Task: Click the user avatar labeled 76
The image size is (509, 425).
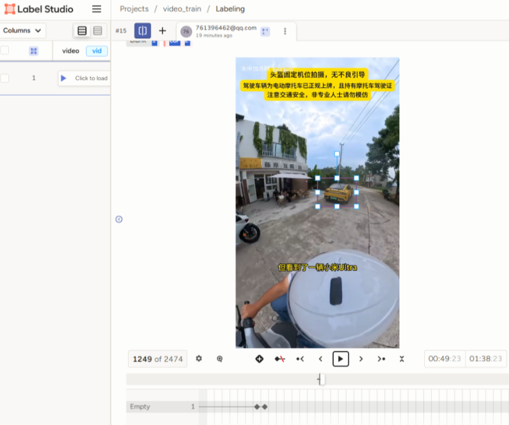Action: pyautogui.click(x=186, y=32)
